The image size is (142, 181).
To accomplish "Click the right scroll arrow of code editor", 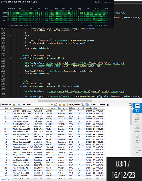I will tap(141, 101).
